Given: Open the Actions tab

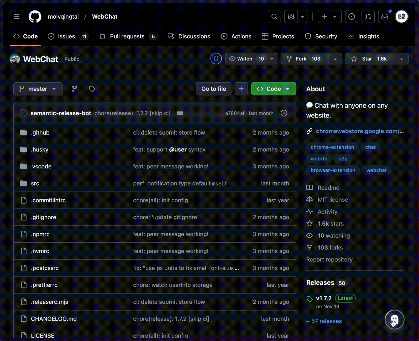Looking at the screenshot, I should [236, 36].
